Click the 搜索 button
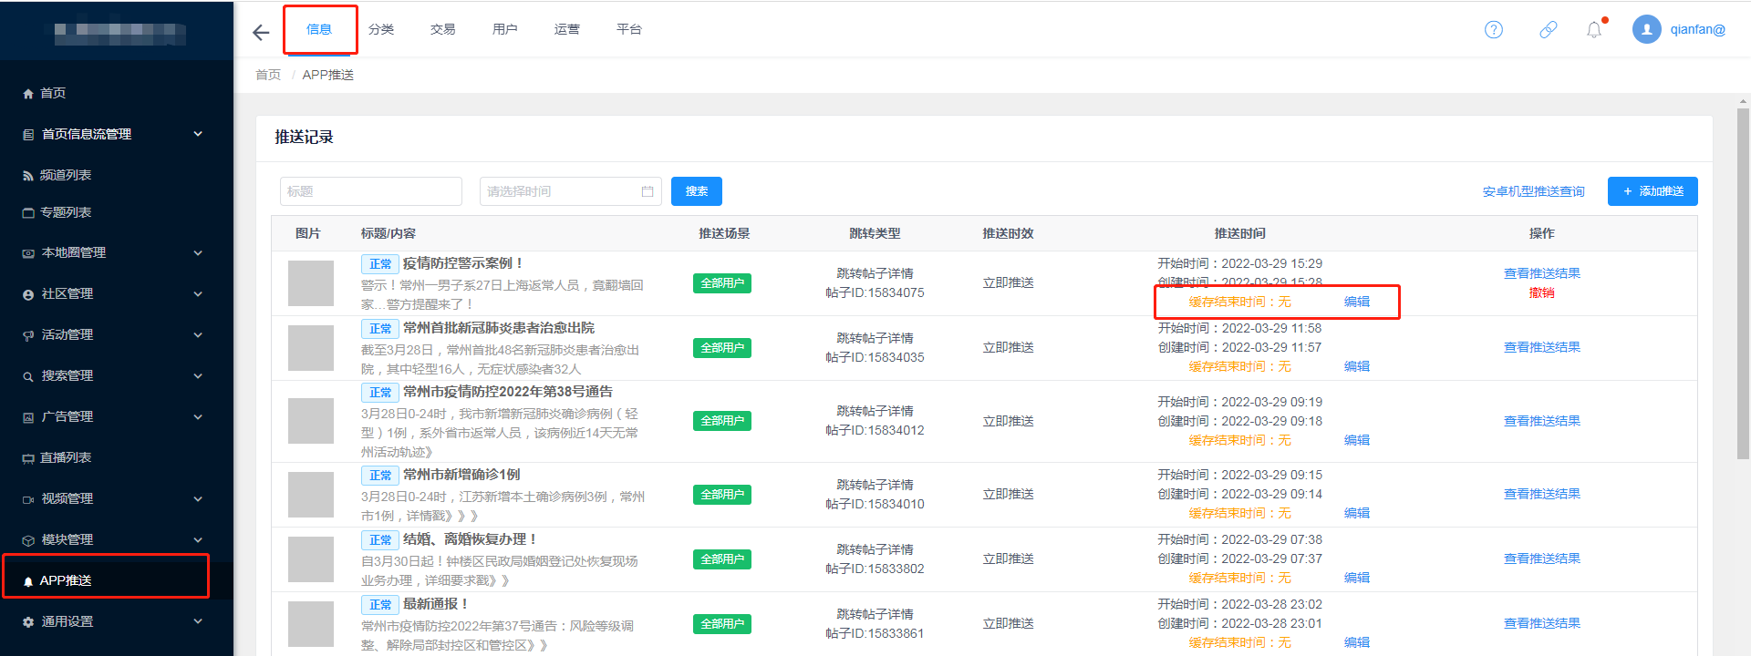The width and height of the screenshot is (1751, 656). pos(697,191)
